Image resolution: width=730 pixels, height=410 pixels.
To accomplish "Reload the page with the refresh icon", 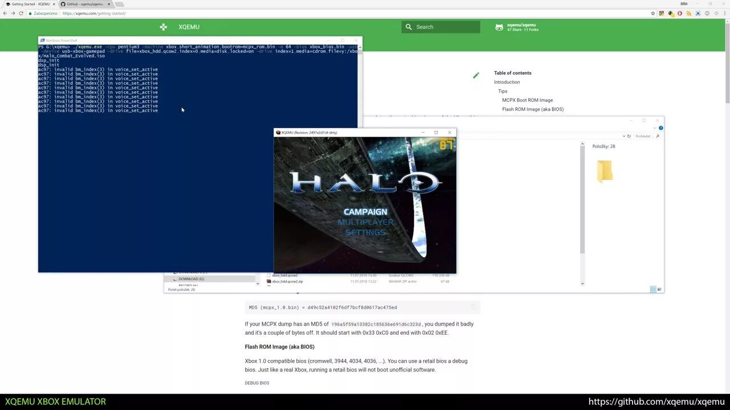I will [x=21, y=13].
